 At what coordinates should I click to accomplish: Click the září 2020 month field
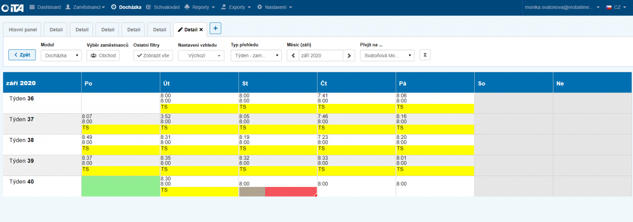[x=320, y=55]
